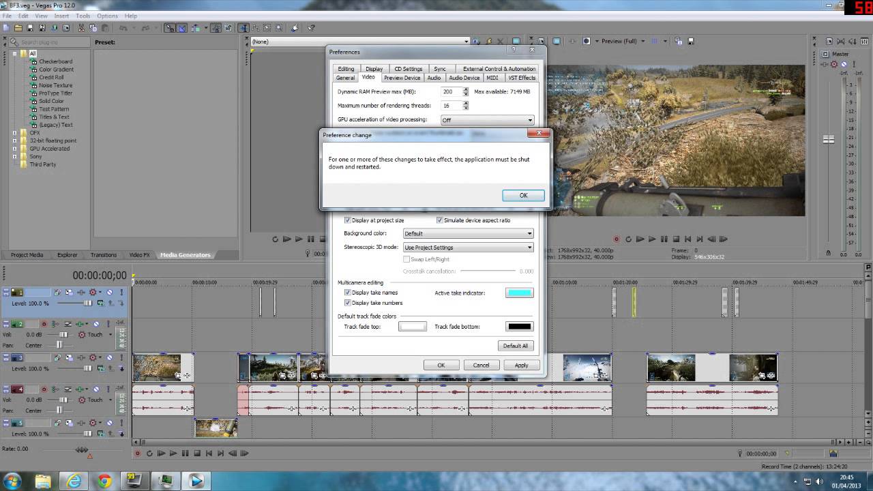
Task: Expand the Sony folder in plug-in tree
Action: point(14,156)
